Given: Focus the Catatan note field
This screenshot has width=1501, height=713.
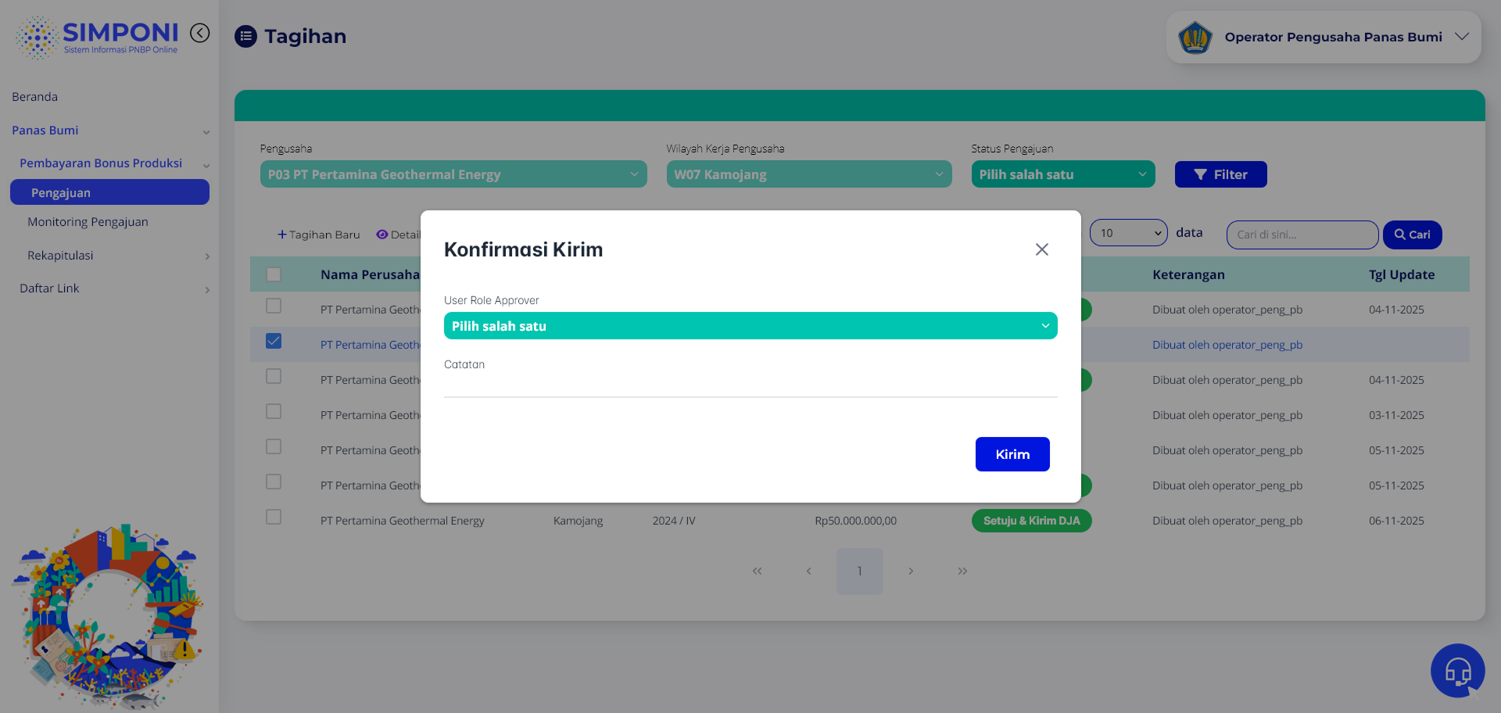Looking at the screenshot, I should click(750, 385).
